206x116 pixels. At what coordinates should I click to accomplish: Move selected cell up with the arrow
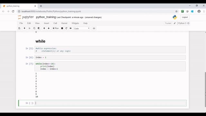pos(44,28)
